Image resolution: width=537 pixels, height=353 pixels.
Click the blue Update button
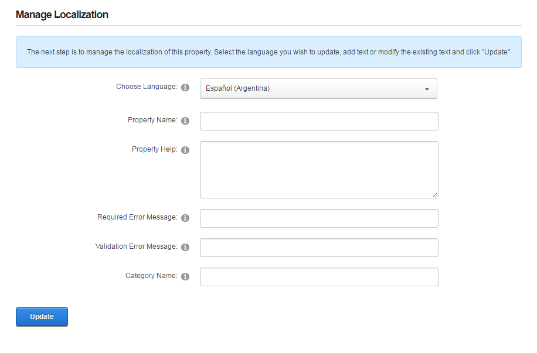[42, 317]
